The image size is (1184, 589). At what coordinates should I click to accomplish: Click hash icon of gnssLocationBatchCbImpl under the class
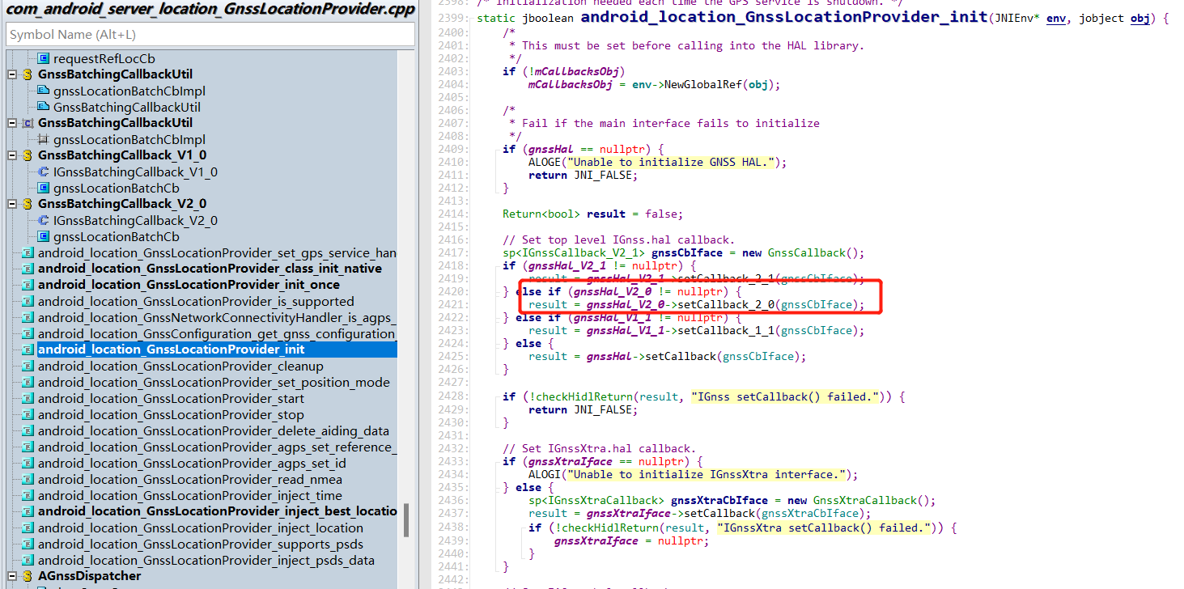click(44, 139)
